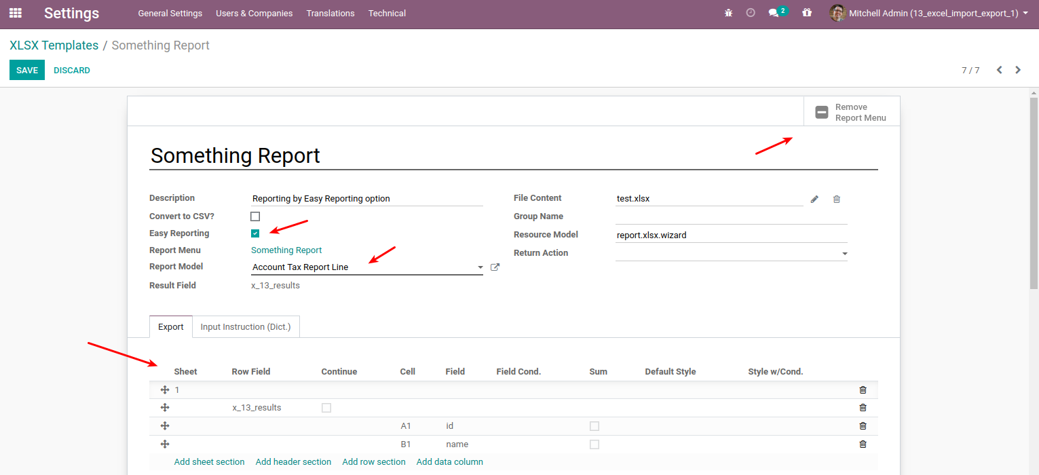The height and width of the screenshot is (475, 1039).
Task: Open Account Tax Report Line via external link icon
Action: 495,267
